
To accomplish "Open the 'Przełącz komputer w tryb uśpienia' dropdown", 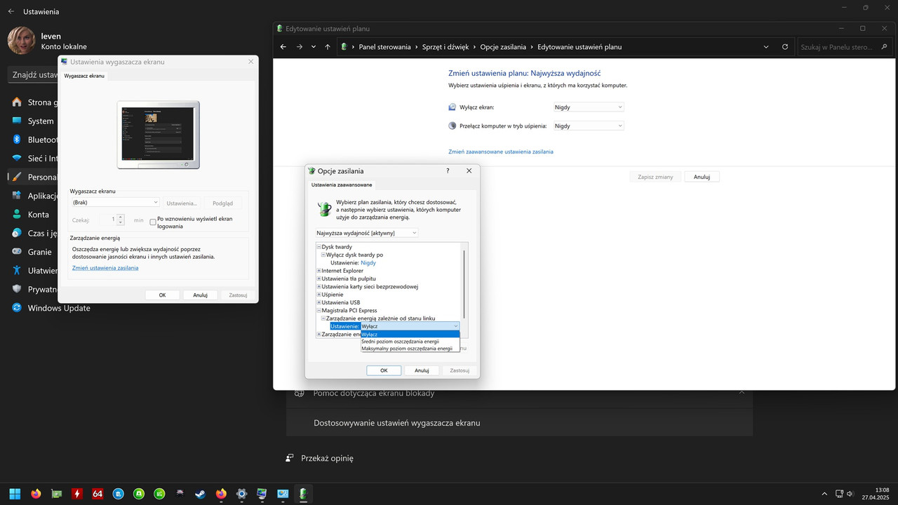I will coord(588,126).
